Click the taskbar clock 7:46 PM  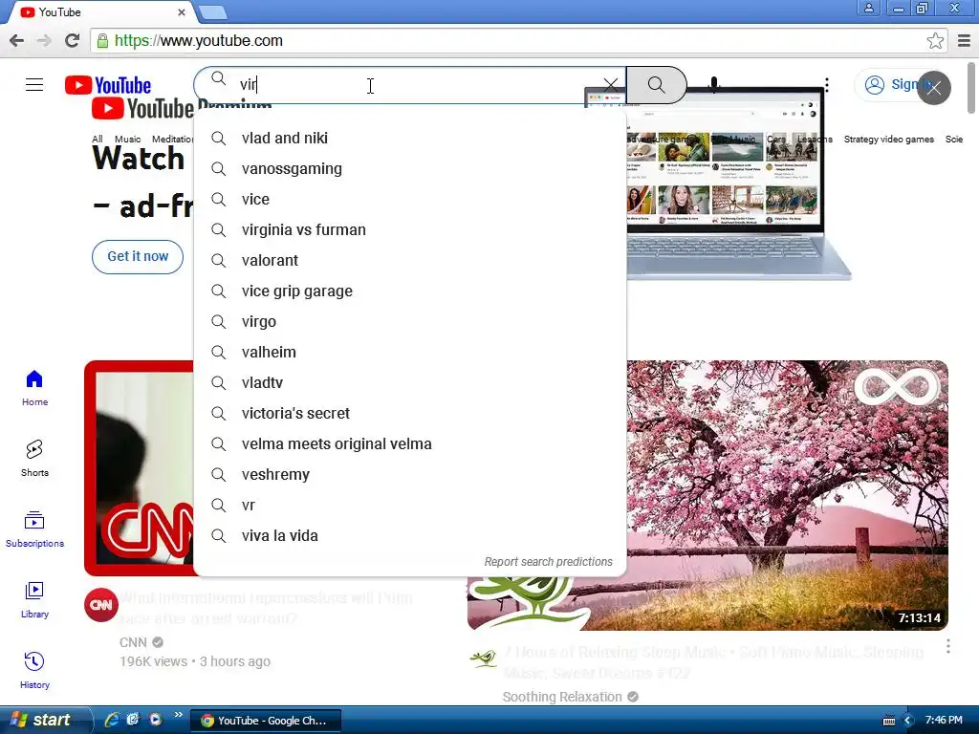coord(944,720)
